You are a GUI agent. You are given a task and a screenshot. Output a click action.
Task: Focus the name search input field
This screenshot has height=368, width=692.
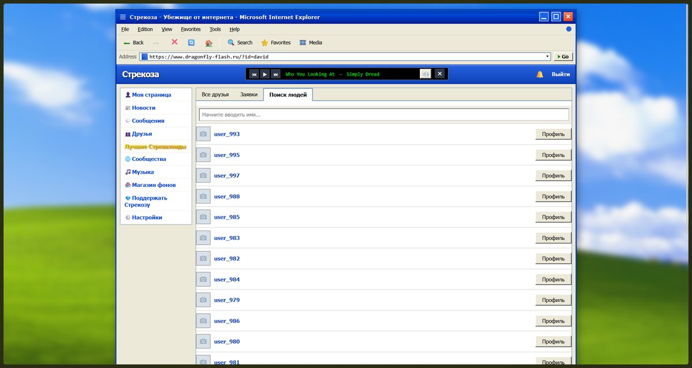point(384,115)
